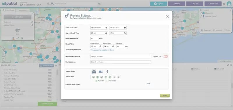Viewport: 233px width, 110px height.
Task: Click the Add data button
Action: [x=17, y=17]
